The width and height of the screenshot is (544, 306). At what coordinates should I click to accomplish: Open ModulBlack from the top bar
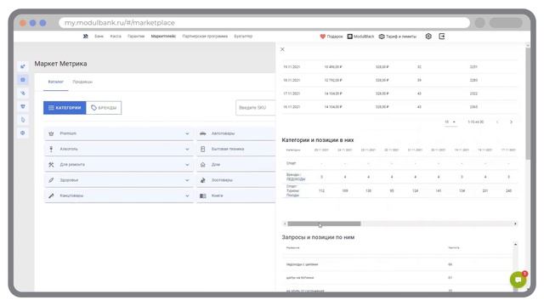(x=360, y=37)
